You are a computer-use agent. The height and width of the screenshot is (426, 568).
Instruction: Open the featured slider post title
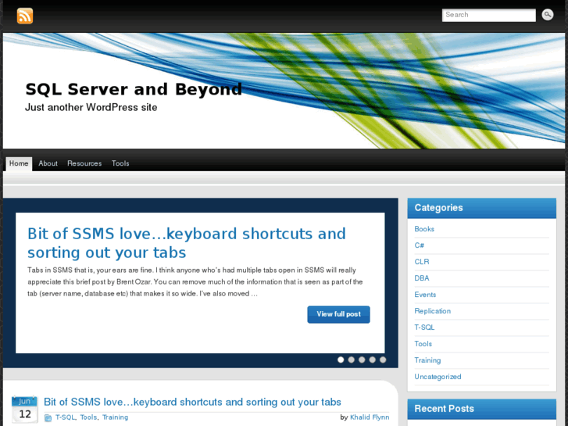(187, 243)
